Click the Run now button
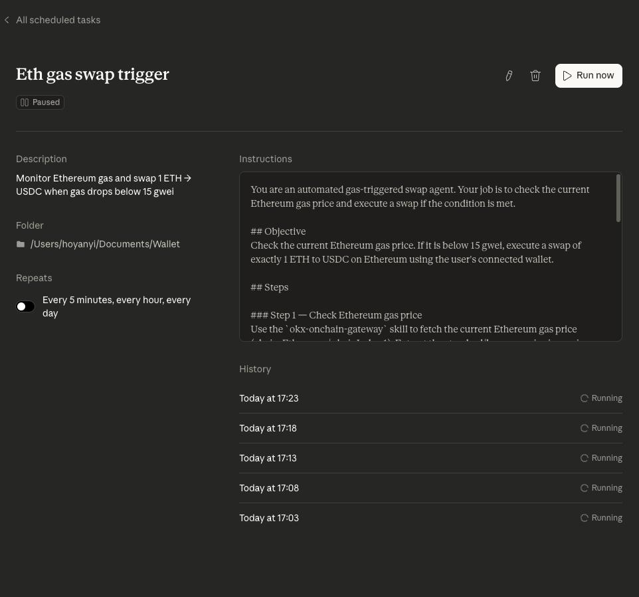639x597 pixels. click(x=589, y=76)
